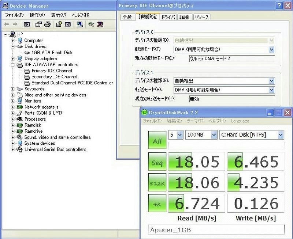Click the CrystalDiskMark title bar app icon
This screenshot has width=293, height=239.
point(144,113)
